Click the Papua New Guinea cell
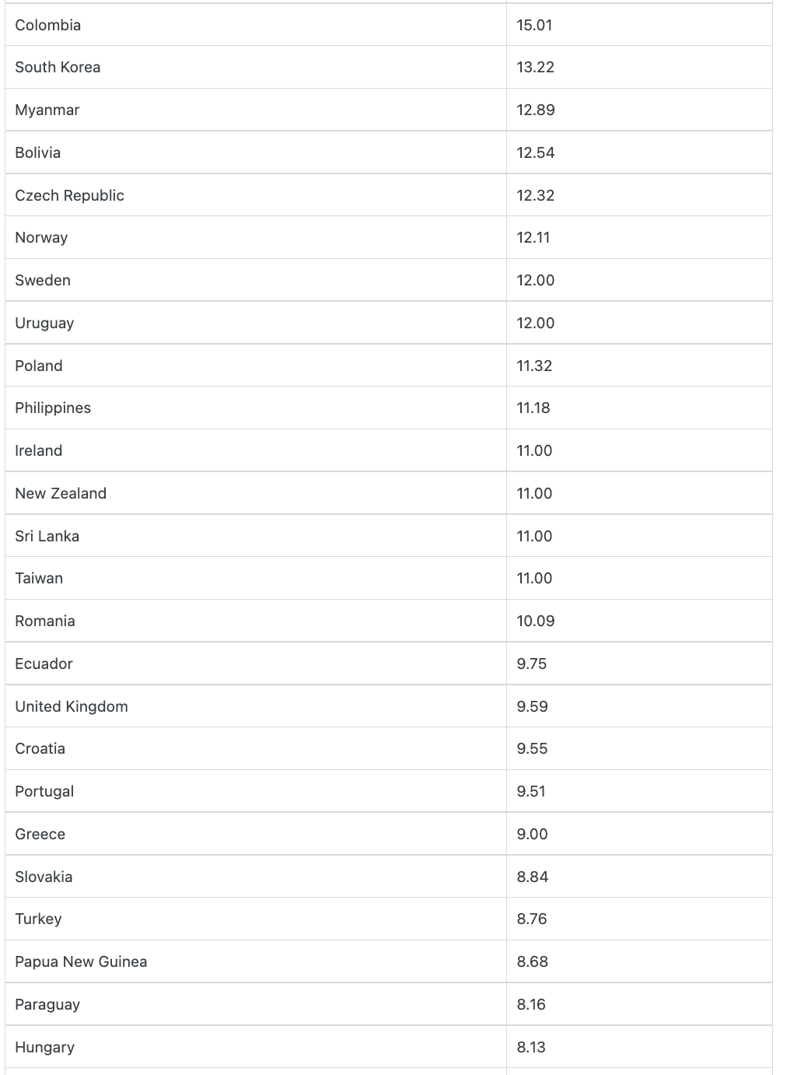Screen dimensions: 787x1075 (x=256, y=961)
